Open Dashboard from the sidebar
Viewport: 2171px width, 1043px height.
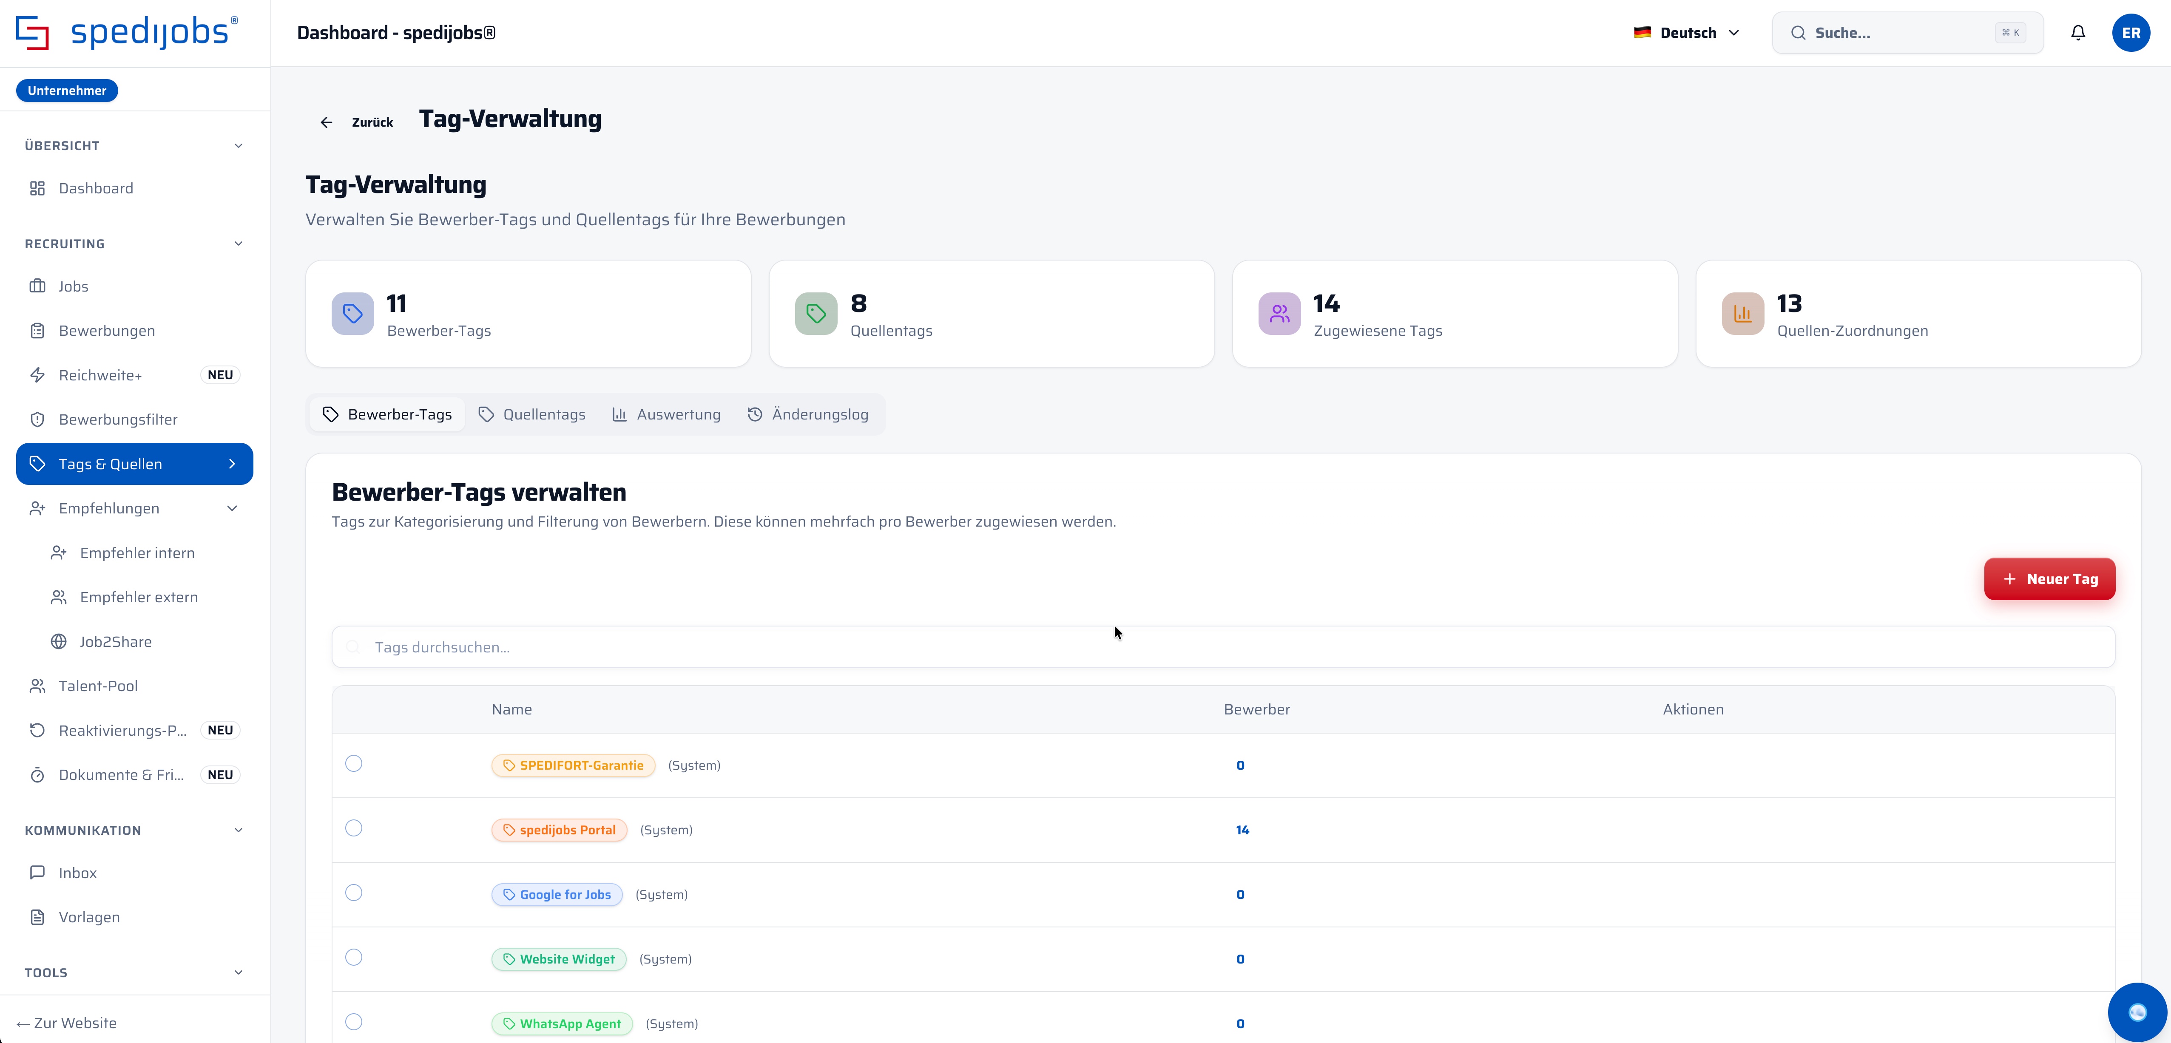pyautogui.click(x=135, y=188)
